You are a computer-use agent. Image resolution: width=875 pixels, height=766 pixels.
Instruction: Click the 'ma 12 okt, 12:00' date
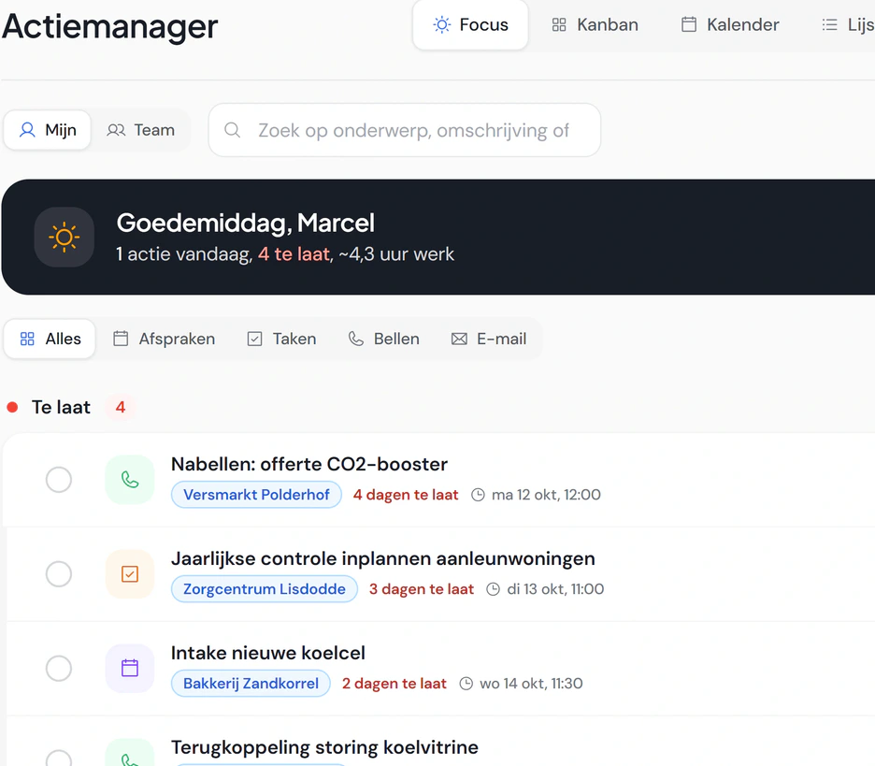coord(546,495)
